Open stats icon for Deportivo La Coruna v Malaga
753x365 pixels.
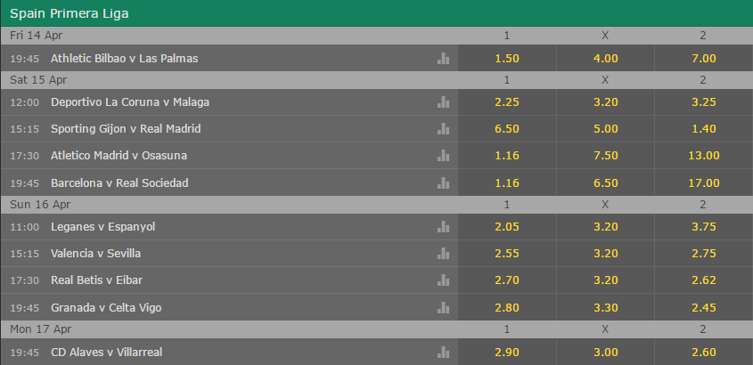tap(443, 102)
